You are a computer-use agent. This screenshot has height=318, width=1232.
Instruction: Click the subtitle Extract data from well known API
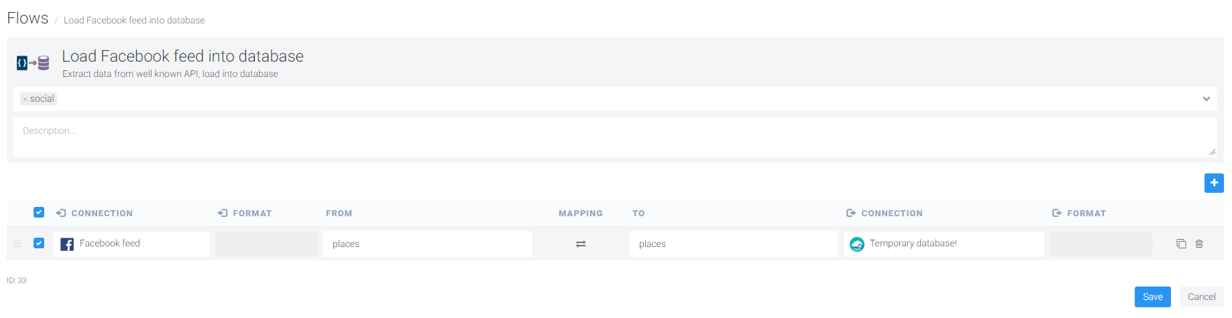click(x=170, y=74)
